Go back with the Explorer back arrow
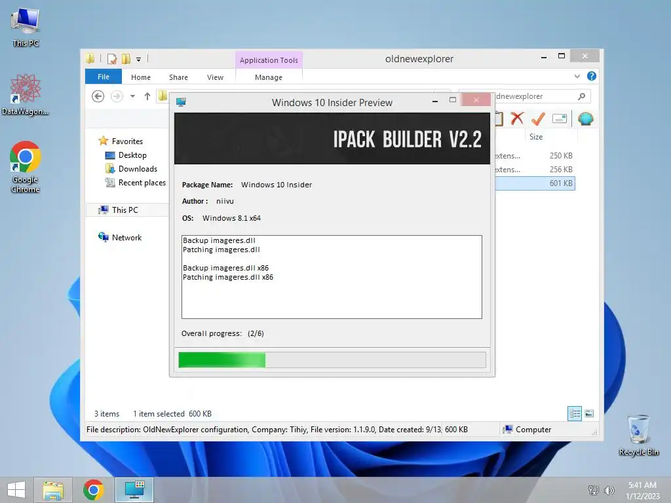Viewport: 671px width, 503px height. pyautogui.click(x=98, y=96)
